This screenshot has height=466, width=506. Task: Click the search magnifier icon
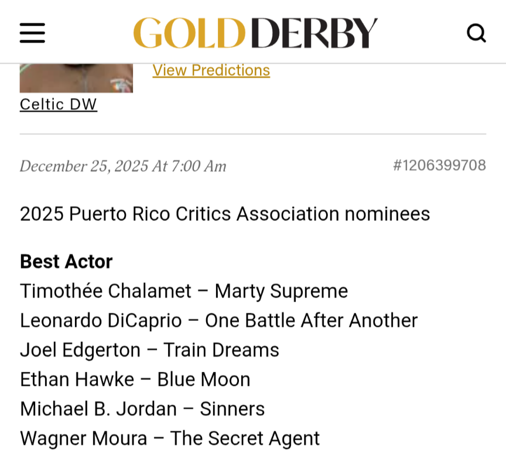pos(476,33)
